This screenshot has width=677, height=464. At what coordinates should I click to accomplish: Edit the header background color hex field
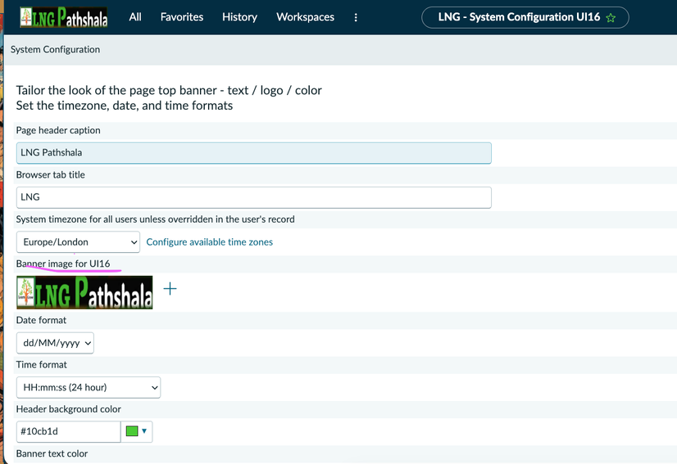(68, 431)
